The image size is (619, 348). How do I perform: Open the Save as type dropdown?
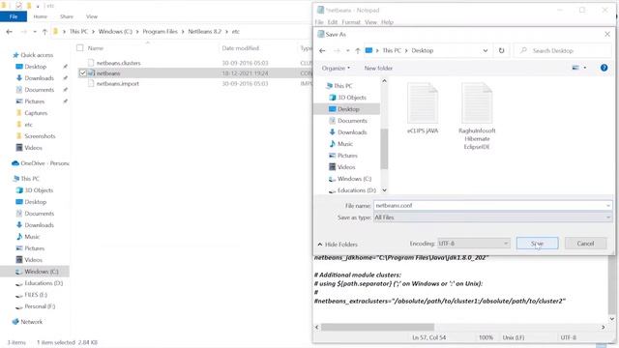pyautogui.click(x=492, y=217)
